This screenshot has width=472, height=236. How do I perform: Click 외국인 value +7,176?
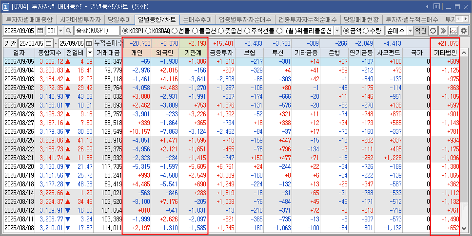[168, 201]
